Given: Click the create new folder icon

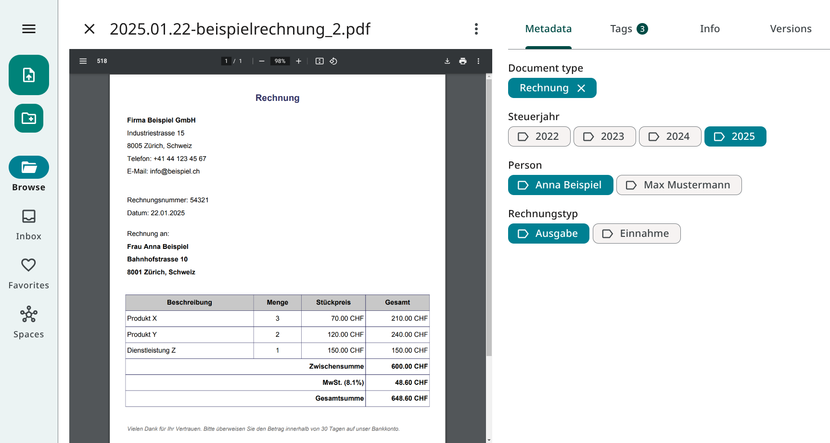Looking at the screenshot, I should click(x=29, y=118).
